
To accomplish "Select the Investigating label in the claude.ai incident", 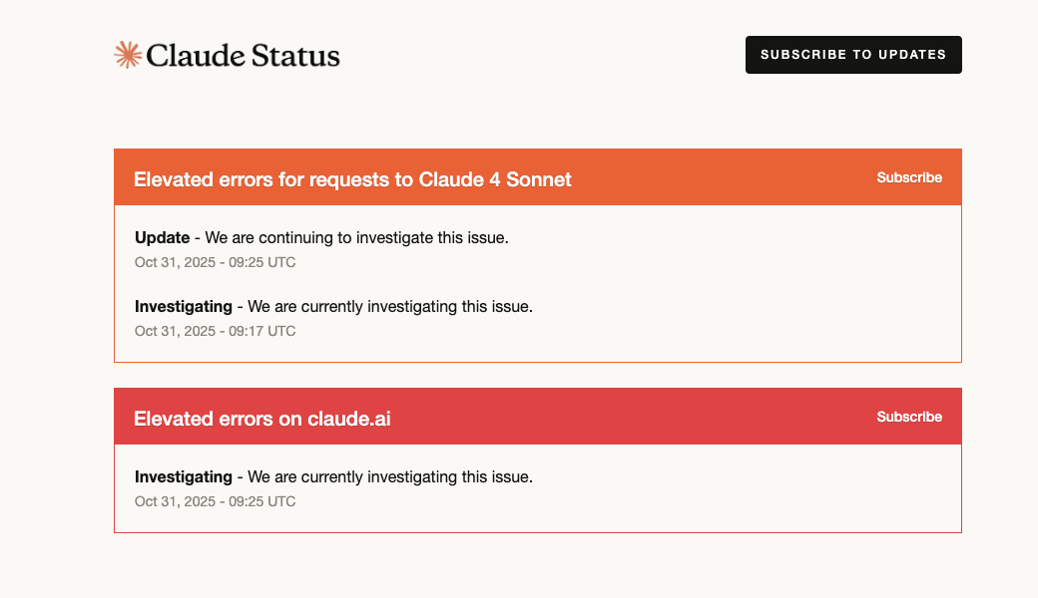I will click(x=184, y=476).
